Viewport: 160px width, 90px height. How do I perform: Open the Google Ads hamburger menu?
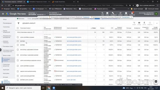[3, 14]
